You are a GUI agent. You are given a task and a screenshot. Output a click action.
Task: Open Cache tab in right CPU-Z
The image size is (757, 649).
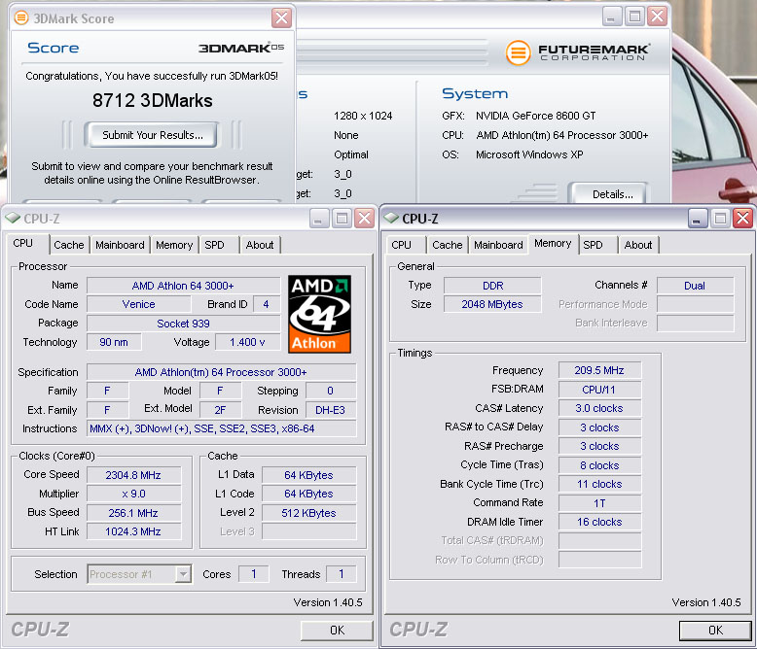coord(447,245)
